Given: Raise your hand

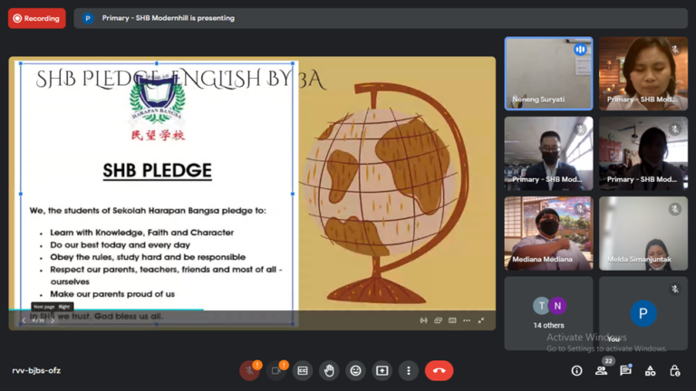Looking at the screenshot, I should 329,370.
